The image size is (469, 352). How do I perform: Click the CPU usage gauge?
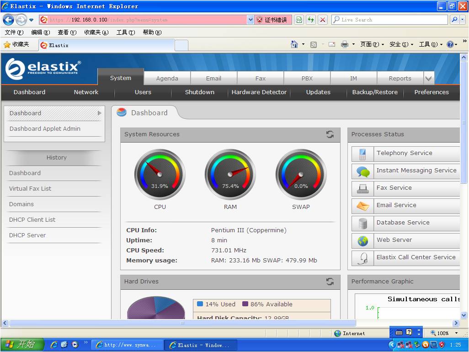tap(160, 175)
